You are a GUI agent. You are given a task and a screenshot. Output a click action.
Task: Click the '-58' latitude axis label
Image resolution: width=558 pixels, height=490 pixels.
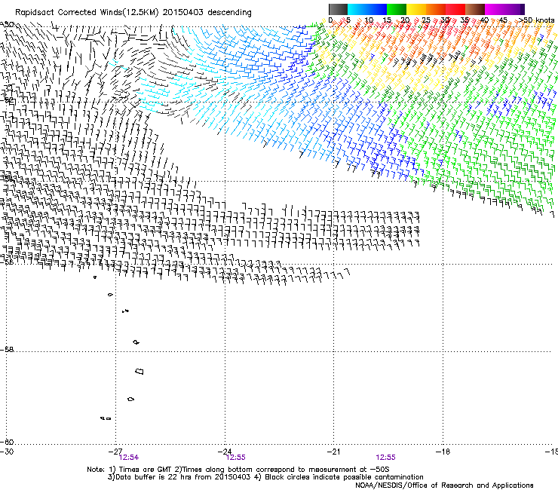click(x=7, y=350)
